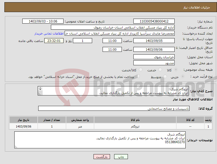Click scroll down arrow in شرح کلی نیاز box
The height and width of the screenshot is (164, 217).
pyautogui.click(x=40, y=89)
